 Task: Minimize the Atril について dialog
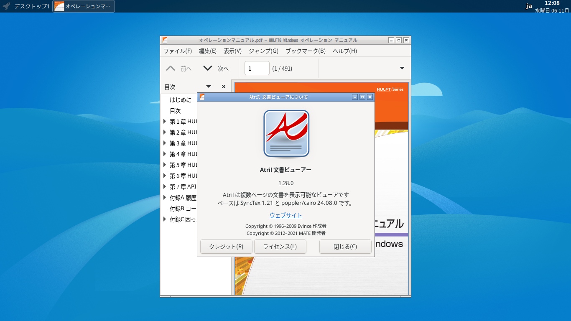355,97
